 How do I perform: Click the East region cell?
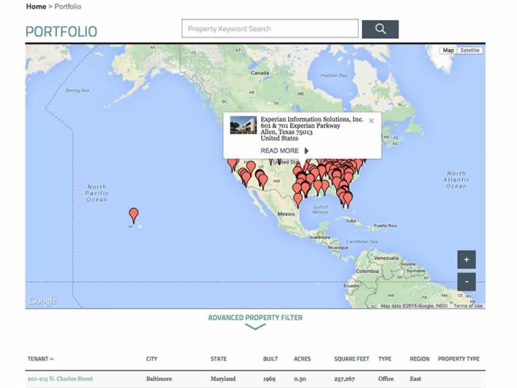[x=416, y=379]
